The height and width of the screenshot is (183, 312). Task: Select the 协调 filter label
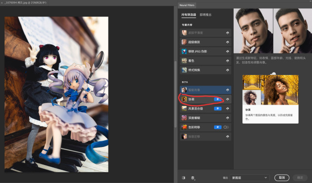point(191,99)
